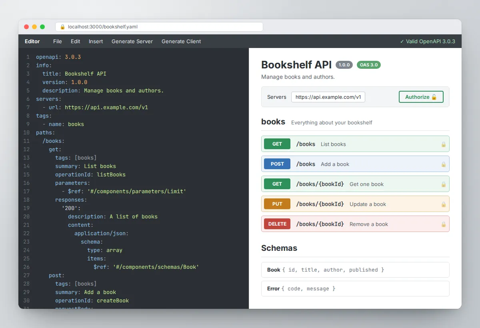480x328 pixels.
Task: Click lock icon on Update a book row
Action: (x=443, y=204)
